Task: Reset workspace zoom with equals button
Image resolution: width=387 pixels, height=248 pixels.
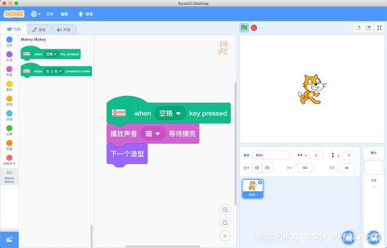Action: (225, 236)
